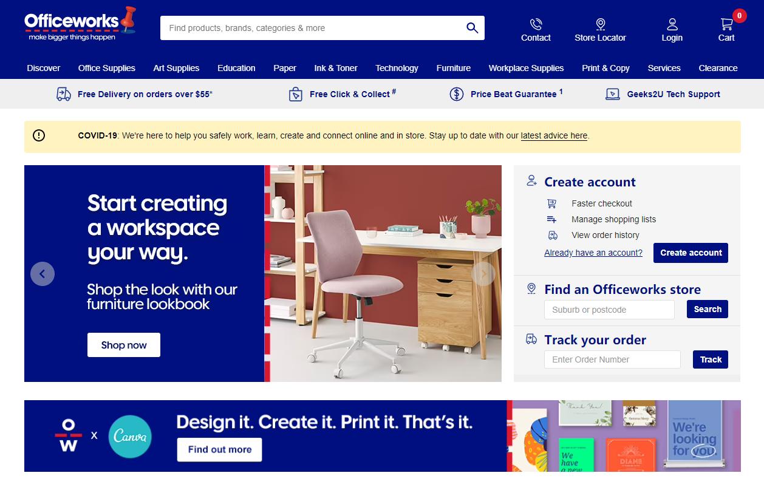Open Store Locator pin icon

coord(601,24)
